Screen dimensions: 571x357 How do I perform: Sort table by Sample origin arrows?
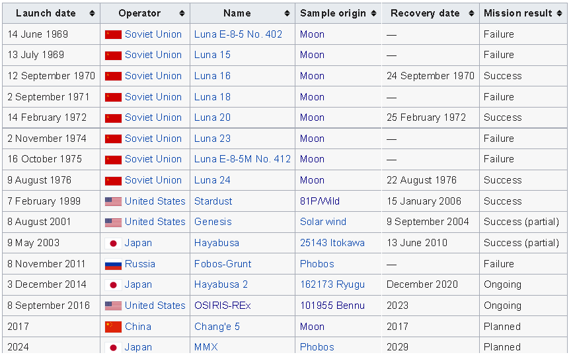click(373, 13)
